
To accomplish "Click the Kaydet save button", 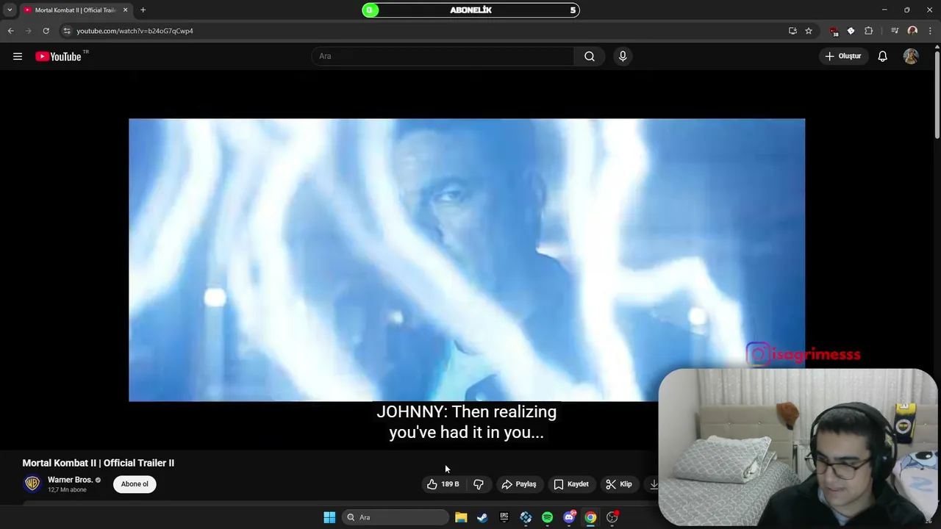I will pyautogui.click(x=571, y=484).
